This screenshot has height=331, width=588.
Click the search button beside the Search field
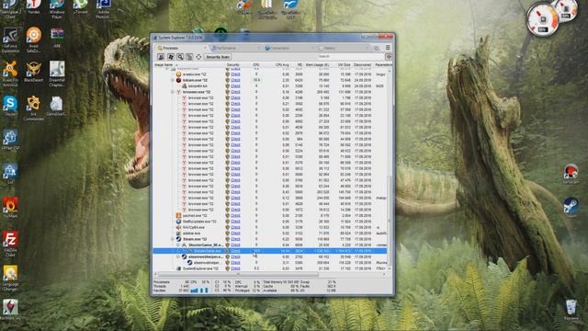coord(389,57)
